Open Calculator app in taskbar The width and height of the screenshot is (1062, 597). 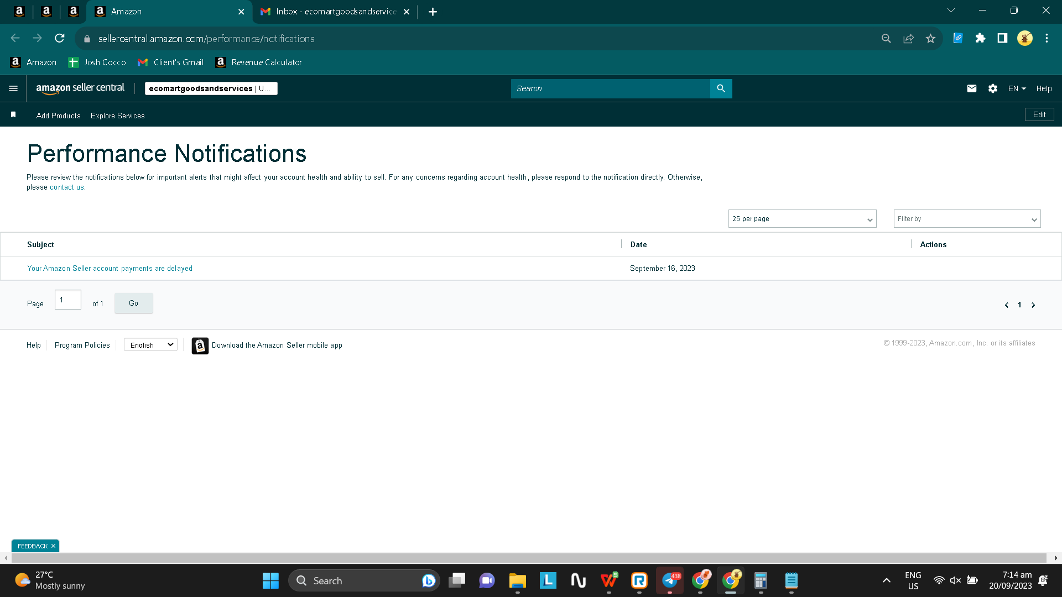761,580
